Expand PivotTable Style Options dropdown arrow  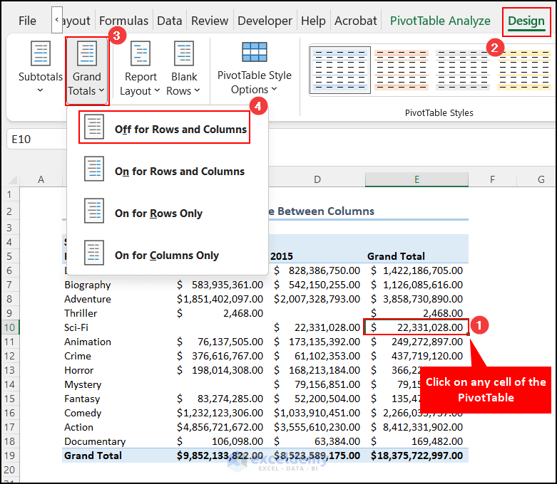point(274,89)
